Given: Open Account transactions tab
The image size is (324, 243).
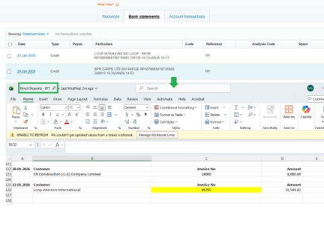Looking at the screenshot, I should 187,16.
